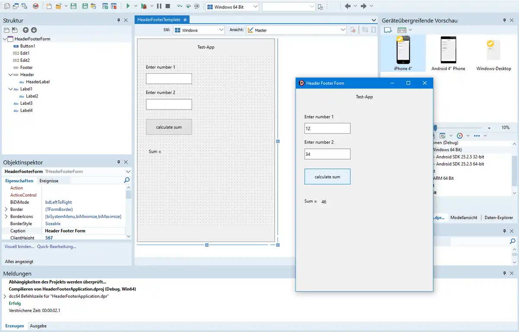The image size is (519, 332).
Task: Click the New items icon with star
Action: [x=48, y=6]
